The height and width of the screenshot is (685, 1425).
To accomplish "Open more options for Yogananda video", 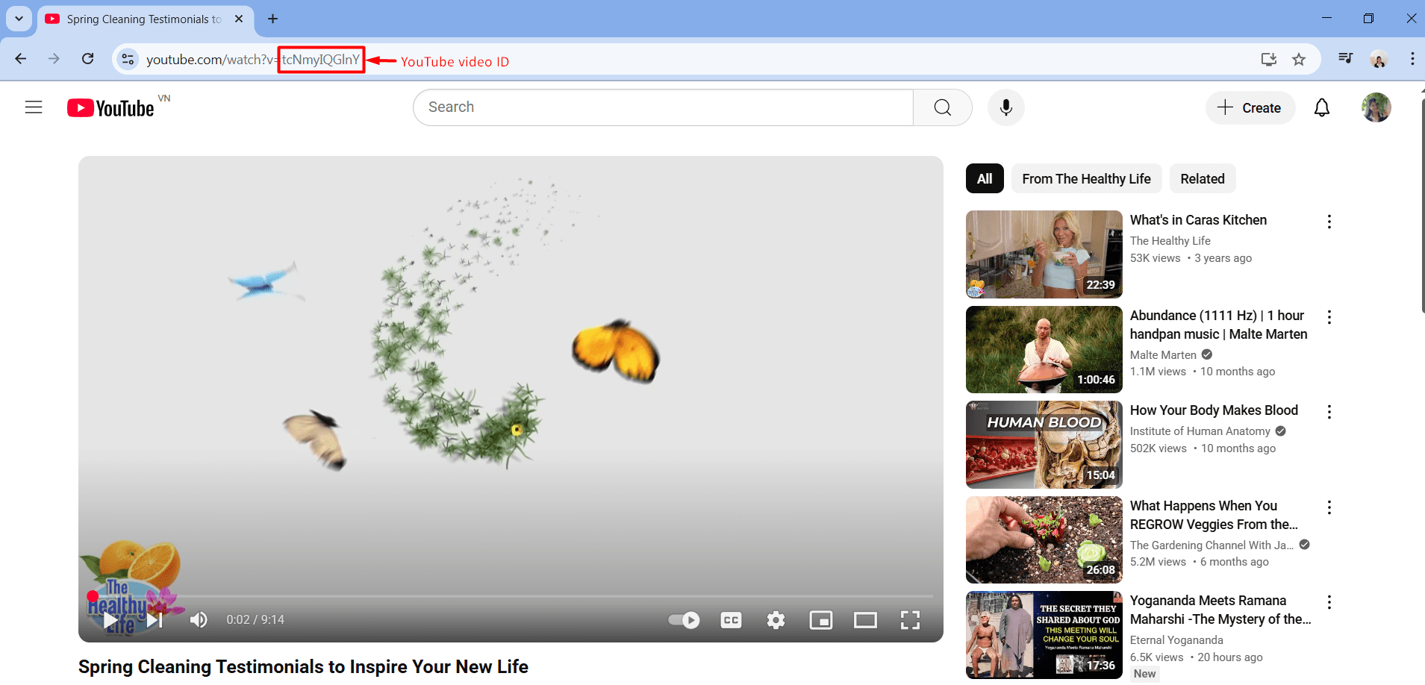I will click(1329, 602).
